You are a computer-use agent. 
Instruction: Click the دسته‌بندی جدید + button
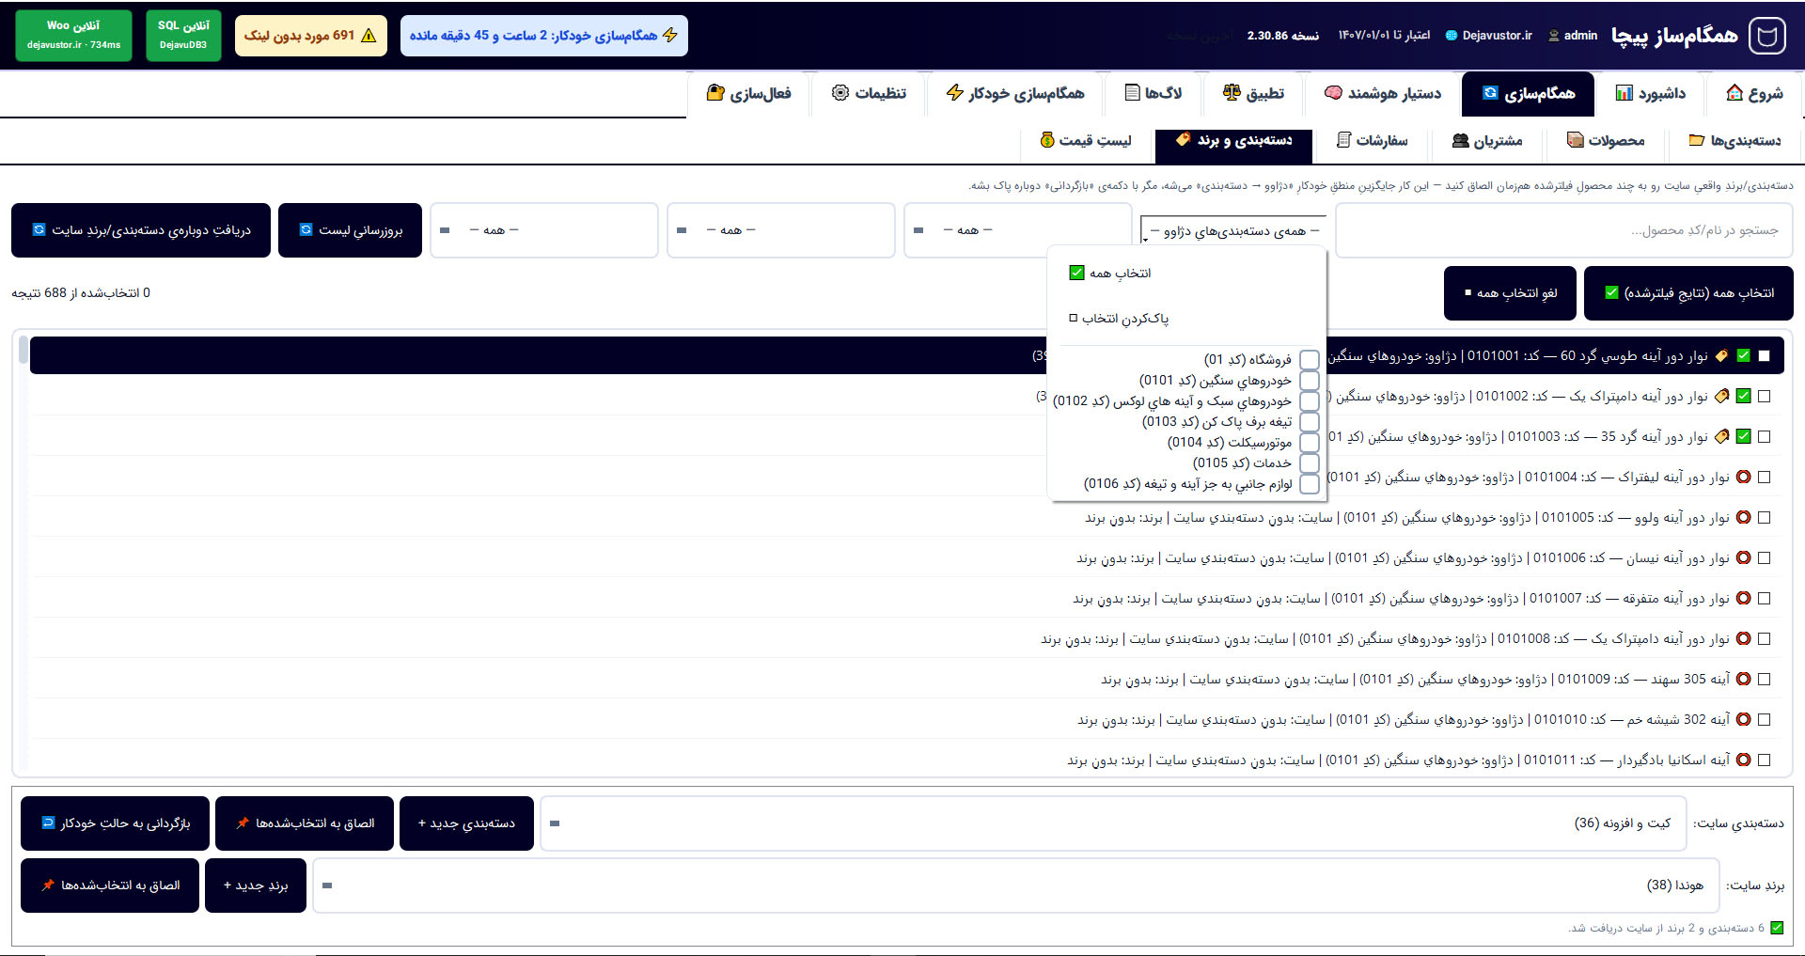467,823
